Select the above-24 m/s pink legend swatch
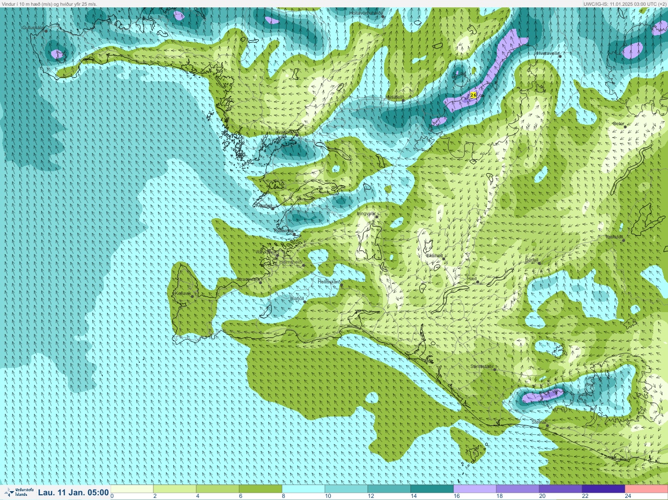668x500 pixels. (x=646, y=489)
